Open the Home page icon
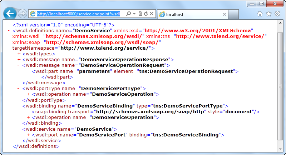 click(260, 14)
